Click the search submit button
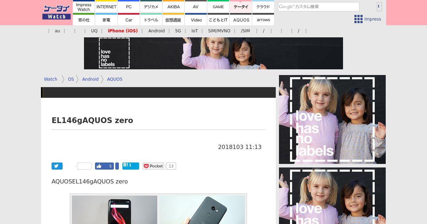427x224 pixels. (379, 6)
